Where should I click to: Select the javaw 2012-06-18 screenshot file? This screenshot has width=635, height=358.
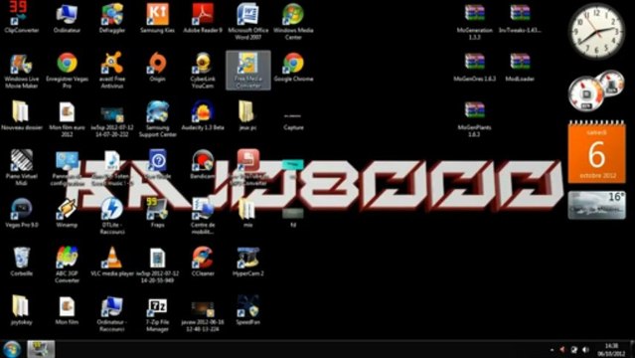tap(203, 316)
